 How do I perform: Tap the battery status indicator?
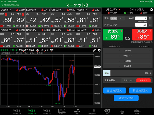coord(151,1)
